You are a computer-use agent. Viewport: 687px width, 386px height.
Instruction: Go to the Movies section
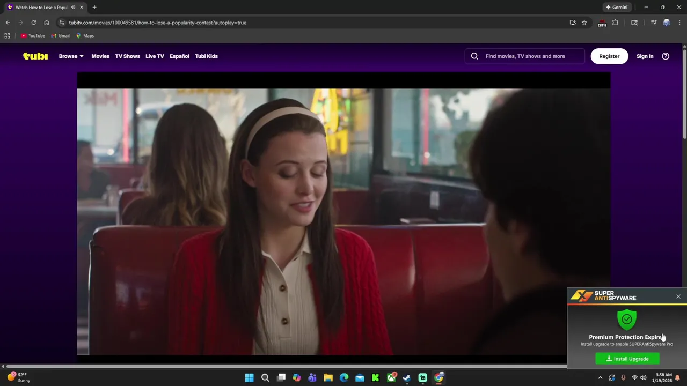click(x=100, y=56)
